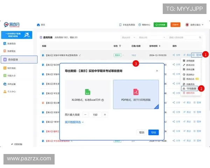Image resolution: width=210 pixels, height=168 pixels.
Task: Click the green 在线客服 button
Action: pos(160,24)
